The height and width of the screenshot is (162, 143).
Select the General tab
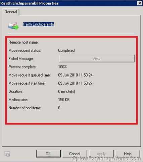point(11,12)
